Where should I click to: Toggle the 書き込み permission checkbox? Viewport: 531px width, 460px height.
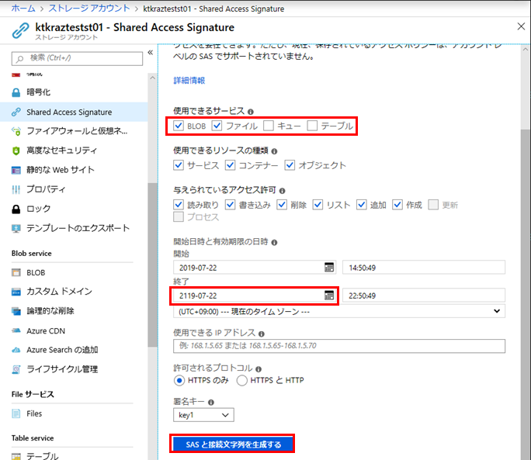[x=231, y=205]
